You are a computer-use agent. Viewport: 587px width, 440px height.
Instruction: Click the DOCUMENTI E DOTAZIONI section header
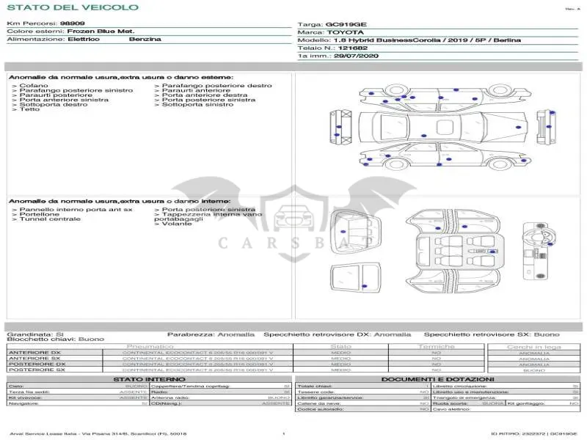tap(437, 379)
